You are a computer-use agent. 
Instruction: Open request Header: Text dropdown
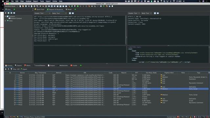tap(42, 13)
